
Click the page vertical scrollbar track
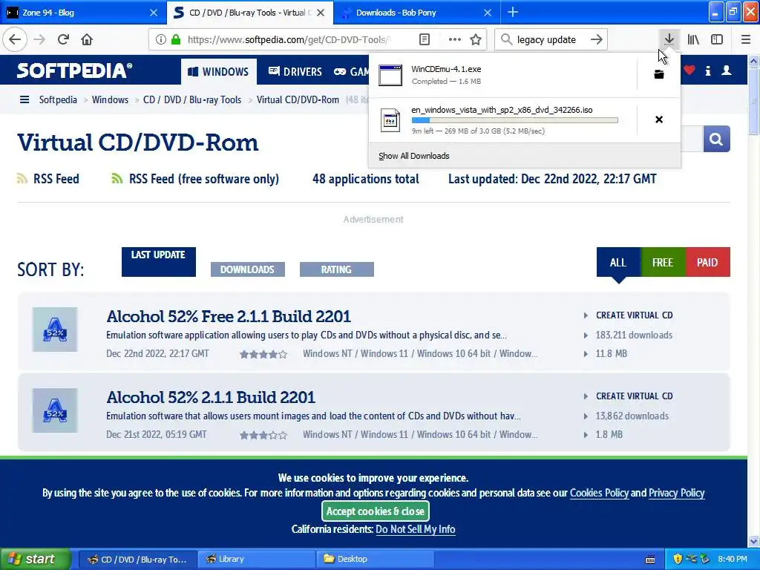point(753,301)
